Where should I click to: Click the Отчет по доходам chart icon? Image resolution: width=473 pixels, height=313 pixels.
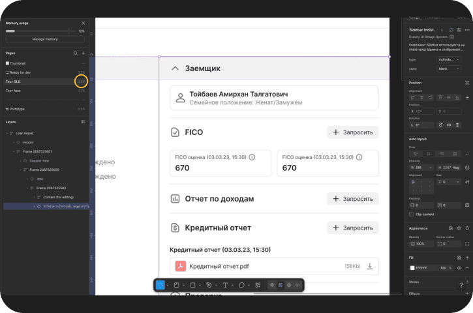175,199
